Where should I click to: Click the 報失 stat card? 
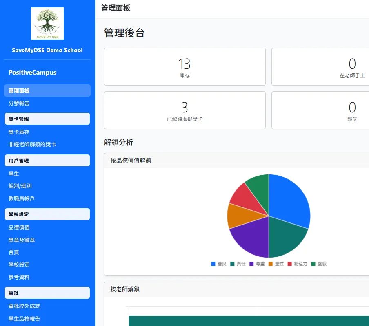(x=320, y=110)
